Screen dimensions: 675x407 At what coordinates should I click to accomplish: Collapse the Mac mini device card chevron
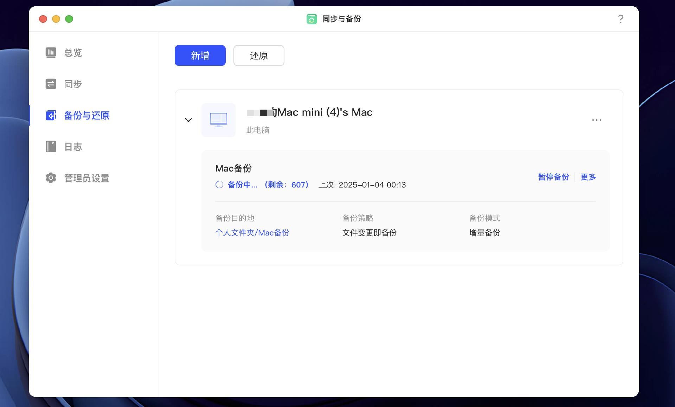pyautogui.click(x=188, y=120)
